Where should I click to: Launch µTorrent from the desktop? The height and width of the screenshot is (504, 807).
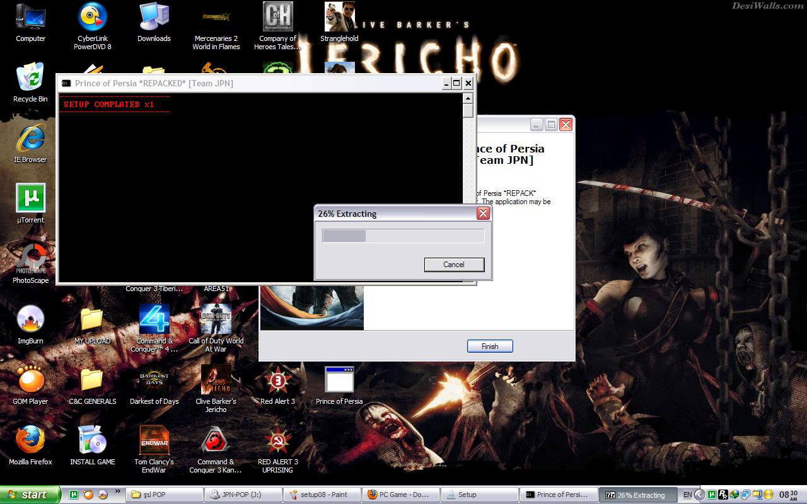pyautogui.click(x=30, y=204)
